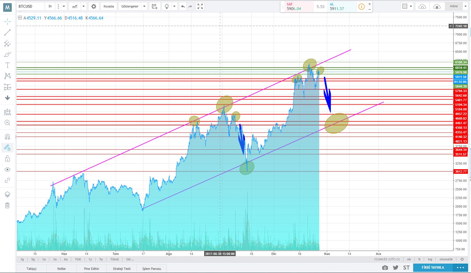Activate the zoom in tool
Viewport: 471px width, 273px height.
tap(7, 123)
